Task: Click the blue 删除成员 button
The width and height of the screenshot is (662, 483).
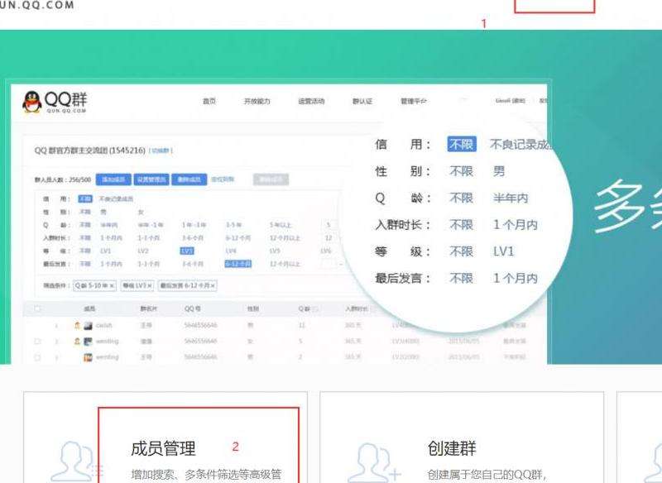Action: 189,179
